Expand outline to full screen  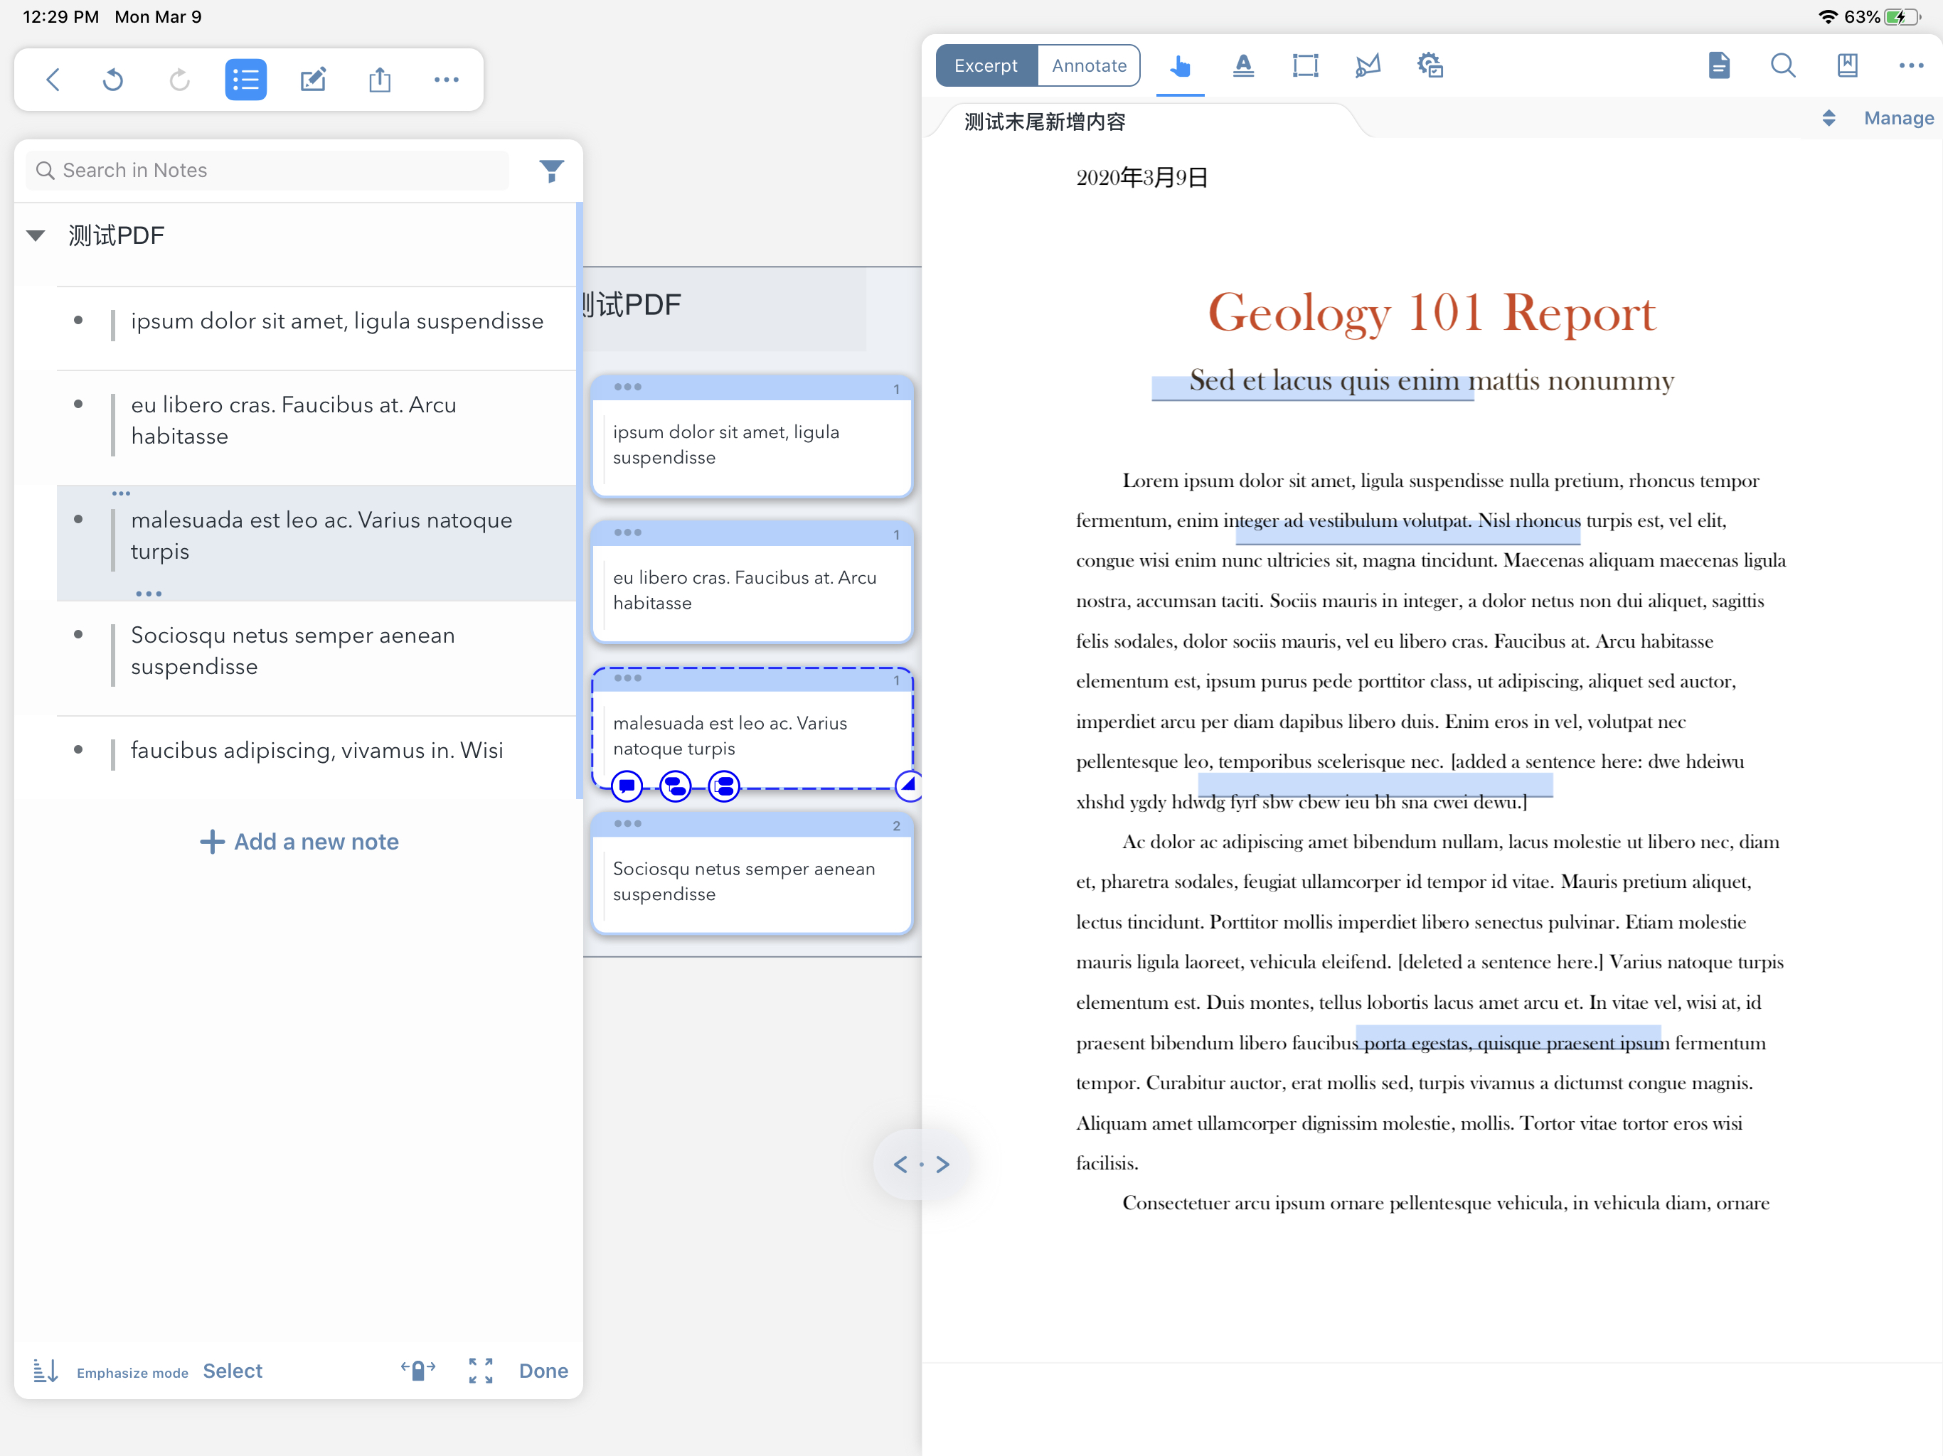pyautogui.click(x=481, y=1370)
